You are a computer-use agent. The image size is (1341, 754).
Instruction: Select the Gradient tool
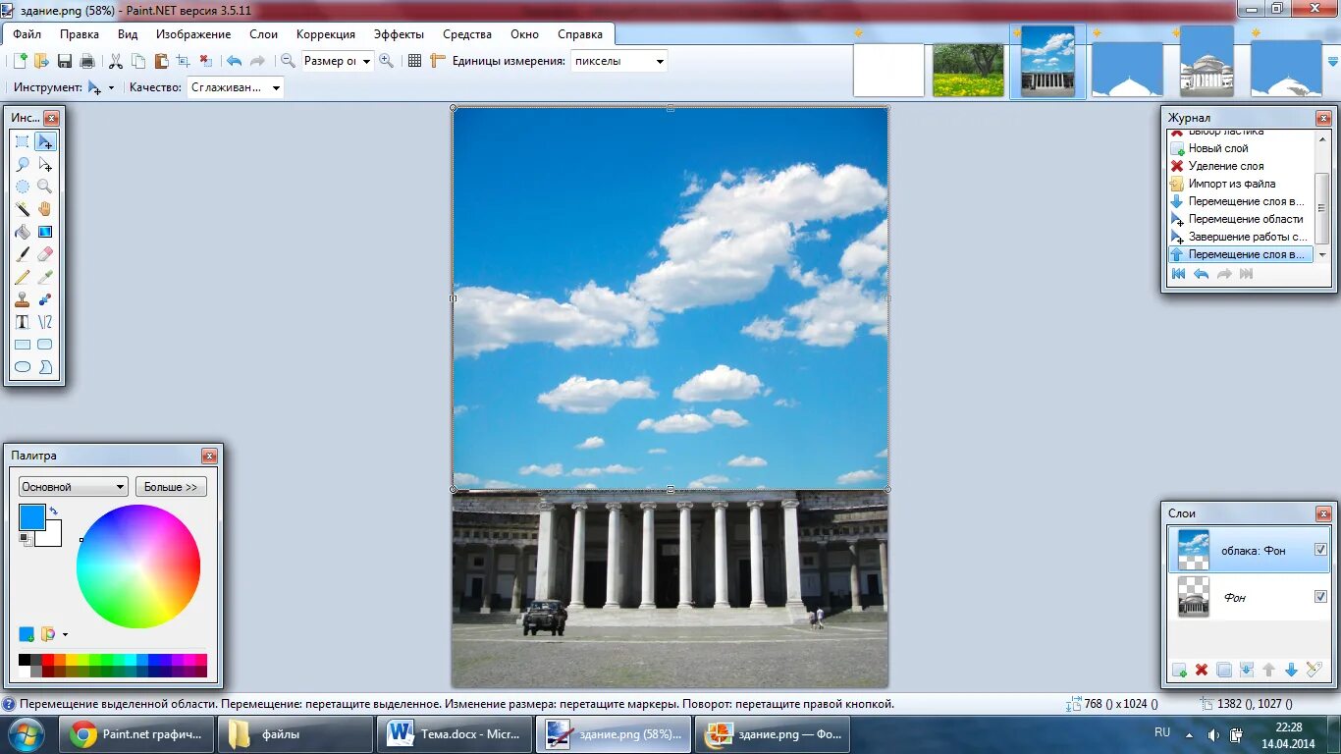tap(45, 232)
